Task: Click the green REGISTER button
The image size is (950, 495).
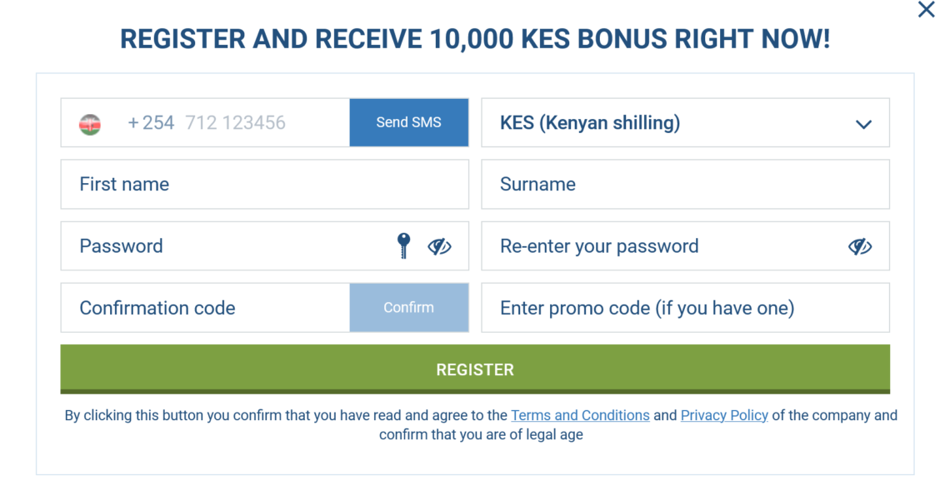Action: pos(475,369)
